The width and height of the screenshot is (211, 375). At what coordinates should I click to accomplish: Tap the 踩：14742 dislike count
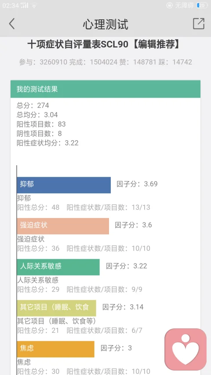coord(175,62)
